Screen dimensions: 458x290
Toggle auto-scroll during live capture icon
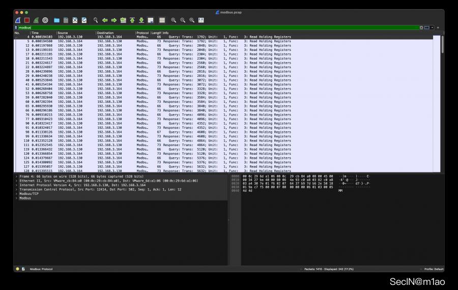point(151,20)
